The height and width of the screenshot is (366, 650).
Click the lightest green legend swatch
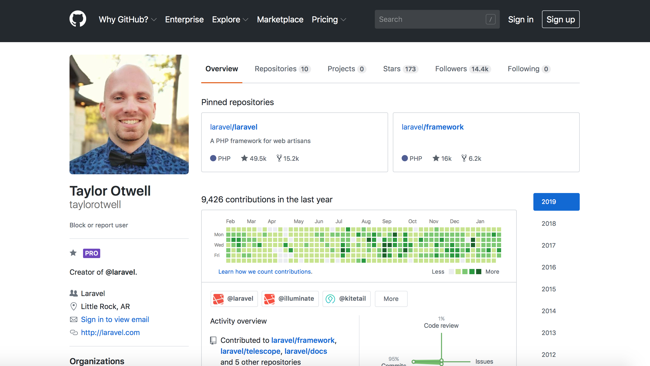coord(458,272)
